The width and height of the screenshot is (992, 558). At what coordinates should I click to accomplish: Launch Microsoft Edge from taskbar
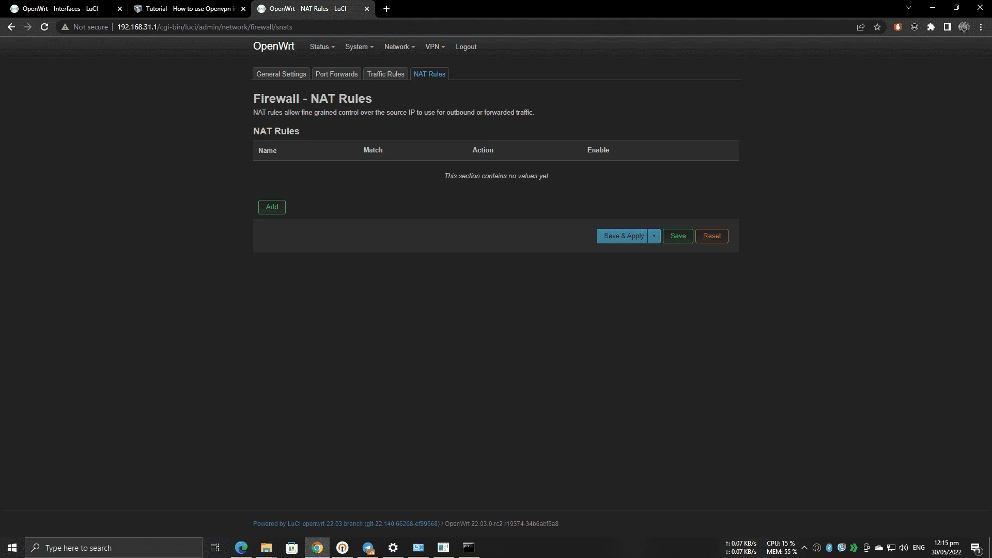tap(241, 548)
